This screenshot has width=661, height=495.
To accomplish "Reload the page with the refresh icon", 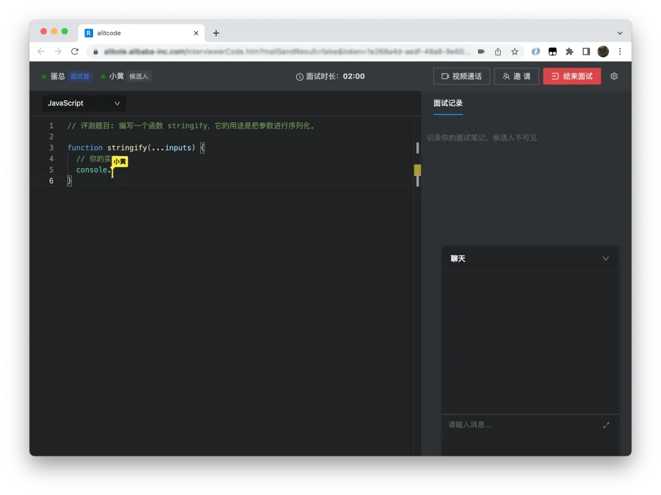I will 75,51.
